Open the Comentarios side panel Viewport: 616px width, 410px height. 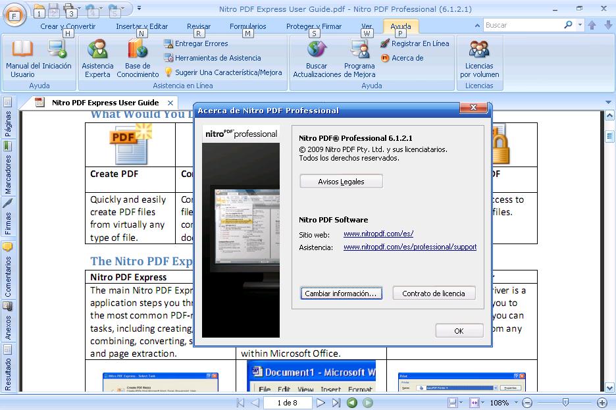point(8,270)
